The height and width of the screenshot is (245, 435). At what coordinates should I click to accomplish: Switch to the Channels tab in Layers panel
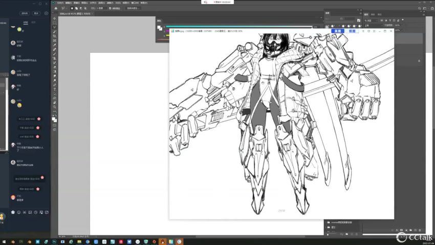[x=373, y=14]
